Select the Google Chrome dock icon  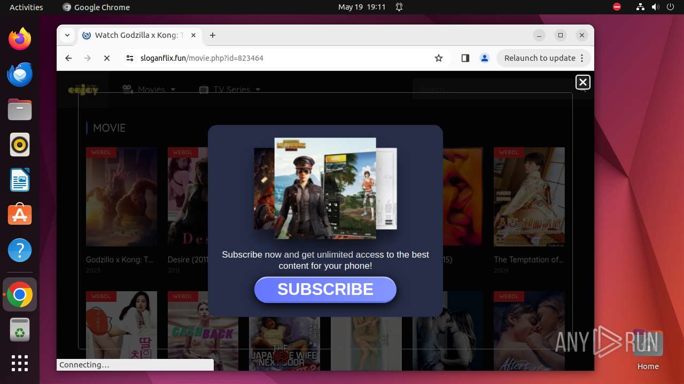[x=20, y=295]
